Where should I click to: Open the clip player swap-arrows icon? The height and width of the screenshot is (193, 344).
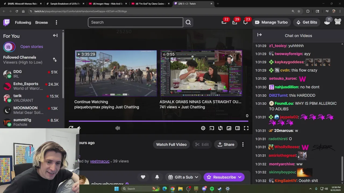pos(220,128)
